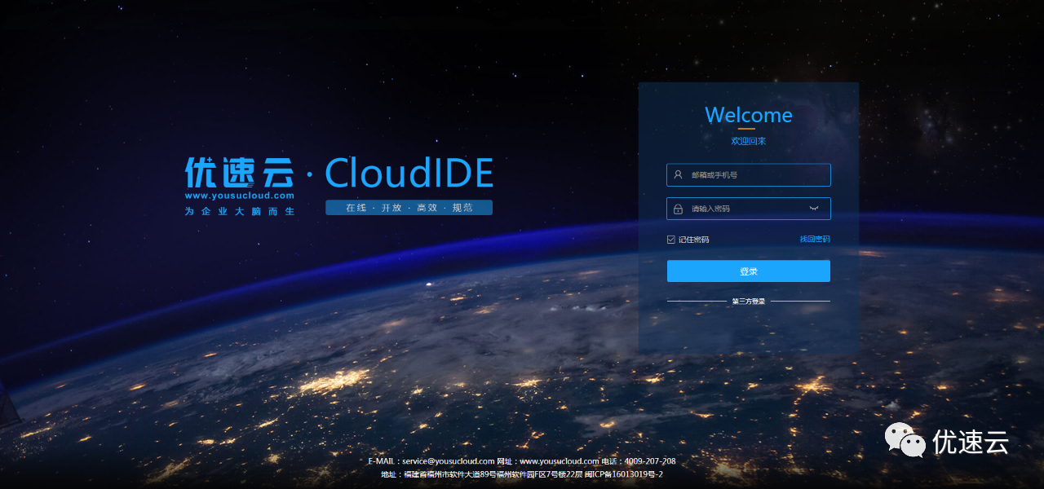Viewport: 1044px width, 489px height.
Task: Click the password input field
Action: coord(749,209)
